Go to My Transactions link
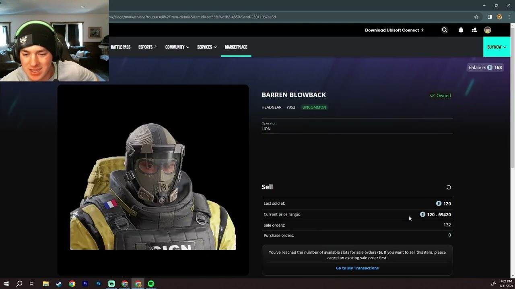Viewport: 515px width, 289px height. tap(357, 268)
